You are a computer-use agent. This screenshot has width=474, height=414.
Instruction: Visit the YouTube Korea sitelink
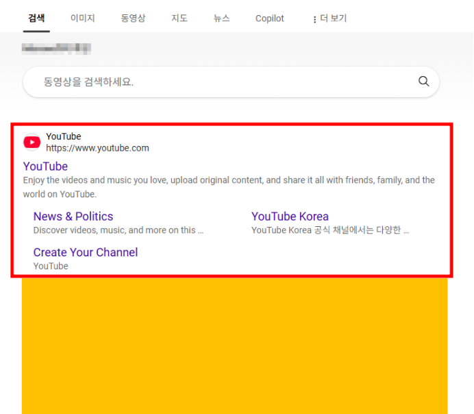tap(290, 217)
